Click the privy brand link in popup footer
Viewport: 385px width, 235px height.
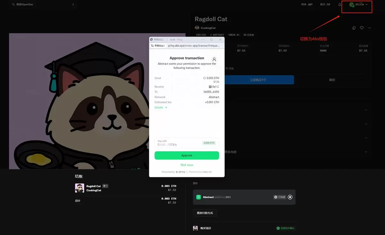click(x=181, y=172)
